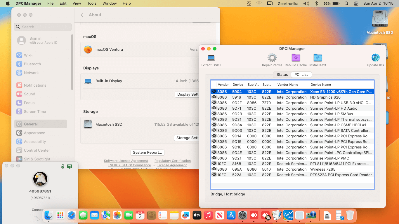399x224 pixels.
Task: Open the Trash in the Dock
Action: tap(350, 215)
